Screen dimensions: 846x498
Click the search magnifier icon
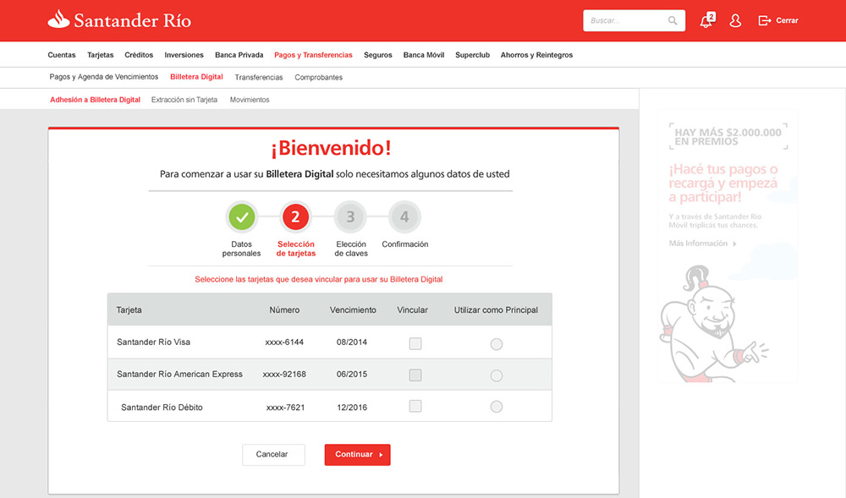point(673,20)
